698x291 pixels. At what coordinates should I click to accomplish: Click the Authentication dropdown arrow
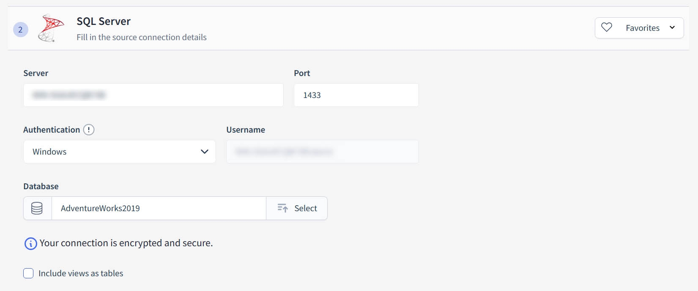coord(205,152)
